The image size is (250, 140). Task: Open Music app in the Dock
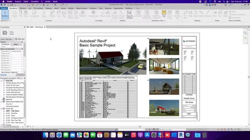point(134,135)
